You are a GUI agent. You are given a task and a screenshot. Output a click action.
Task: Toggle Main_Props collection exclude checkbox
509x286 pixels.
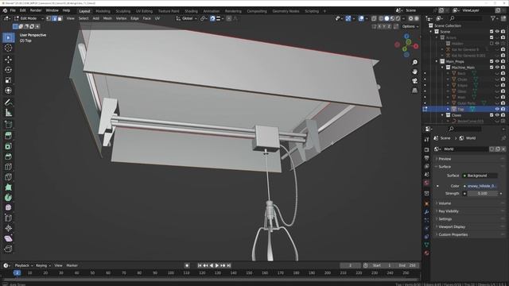tap(492, 61)
